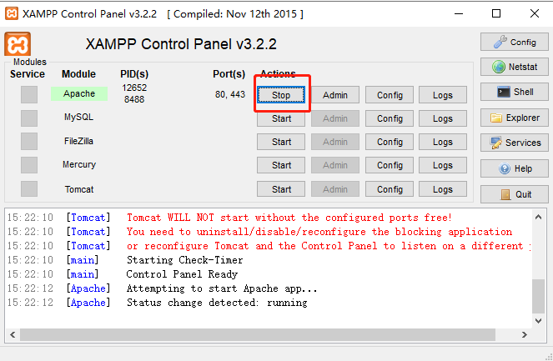Stop the Apache module
Image resolution: width=553 pixels, height=361 pixels.
(x=281, y=95)
